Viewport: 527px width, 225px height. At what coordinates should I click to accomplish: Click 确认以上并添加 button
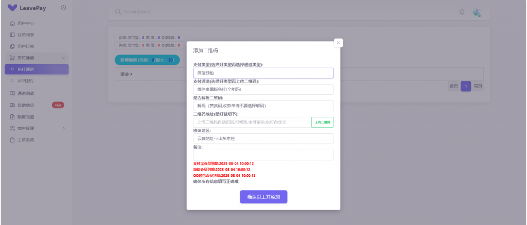click(x=263, y=197)
